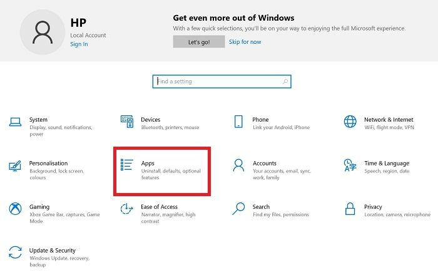The width and height of the screenshot is (438, 272).
Task: Click the Update & Security sync icon
Action: point(15,253)
